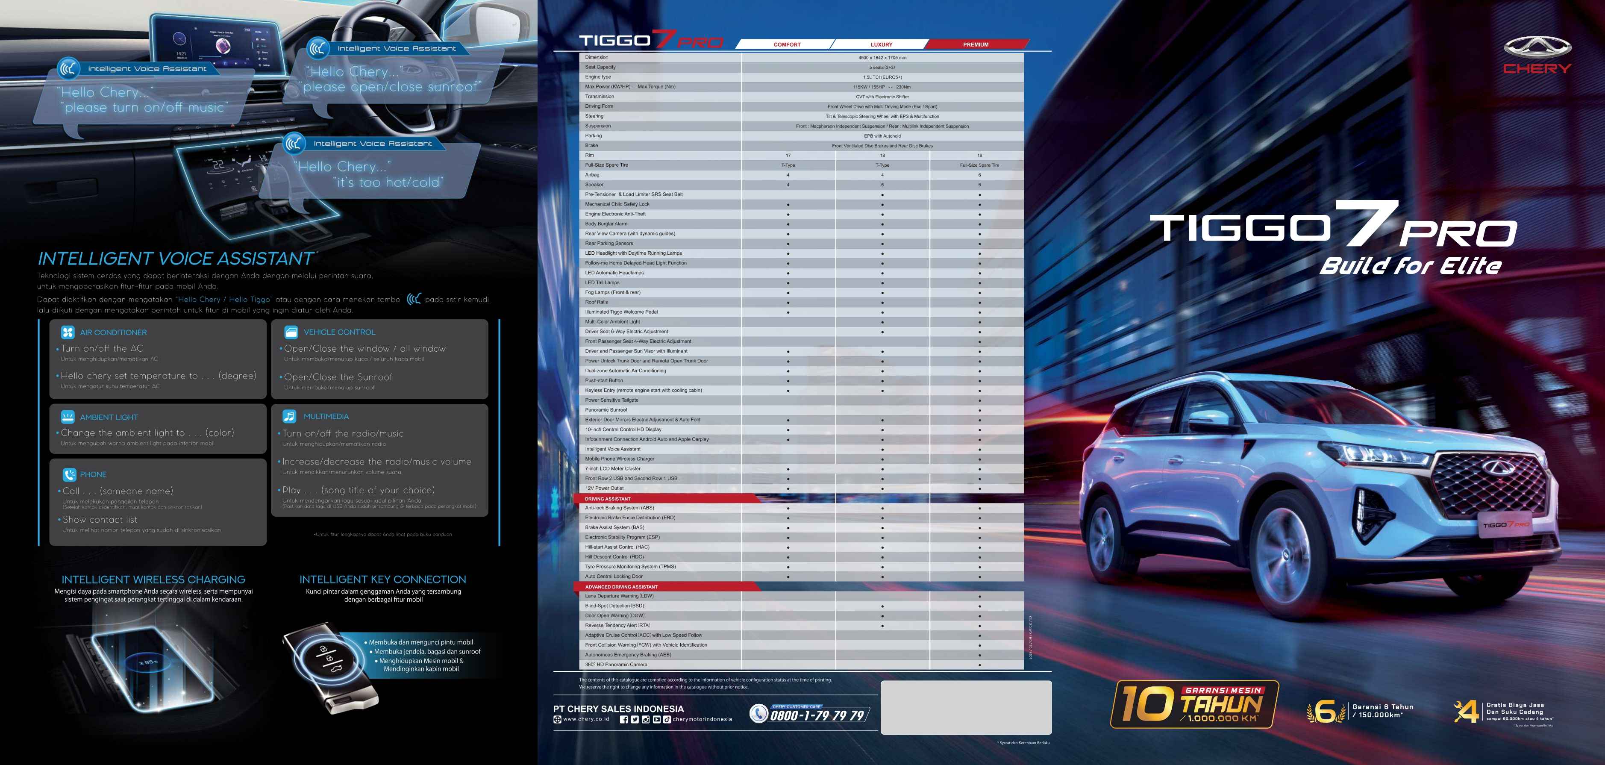Click the DRIVING ASSISTANT red section header

tap(608, 498)
